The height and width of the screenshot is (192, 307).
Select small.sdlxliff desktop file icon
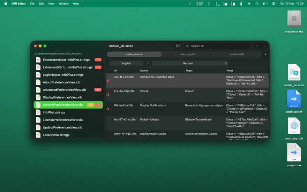[294, 99]
